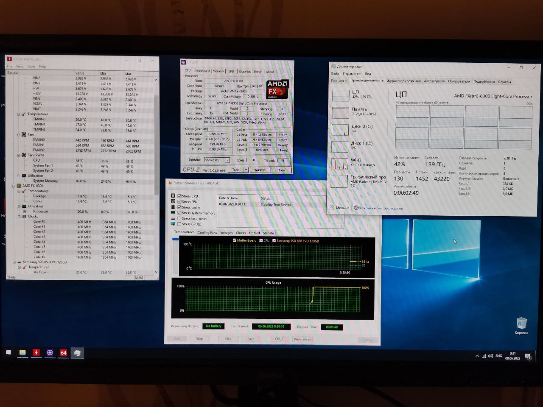Open the Cooling Fans tab in AIDA64
543x407 pixels.
(x=207, y=232)
